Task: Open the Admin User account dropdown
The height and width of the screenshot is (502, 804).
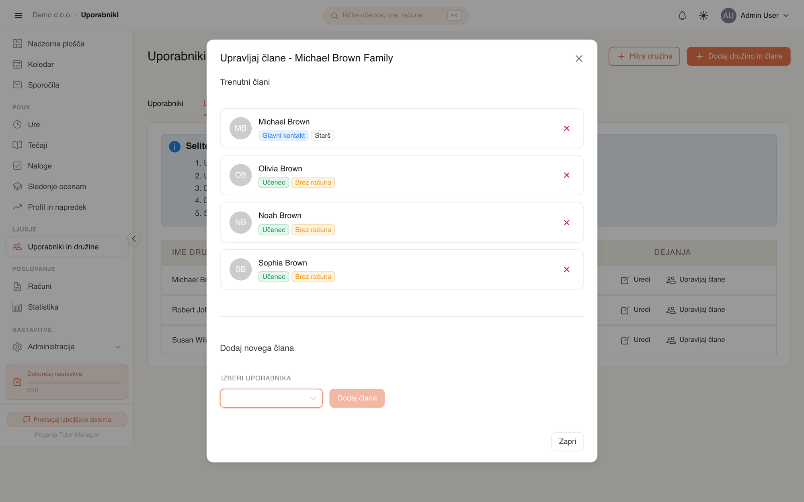Action: [755, 16]
